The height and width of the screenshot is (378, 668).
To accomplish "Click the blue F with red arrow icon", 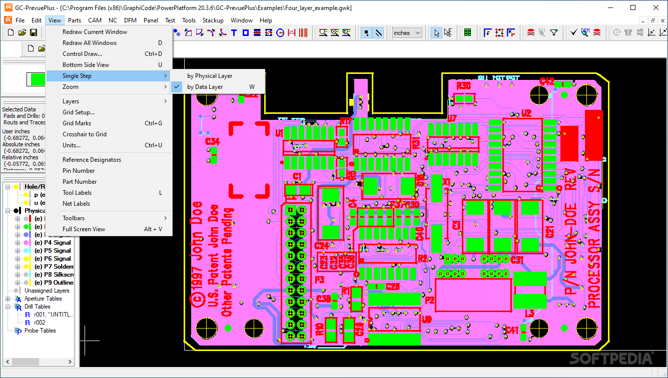I will (x=511, y=33).
